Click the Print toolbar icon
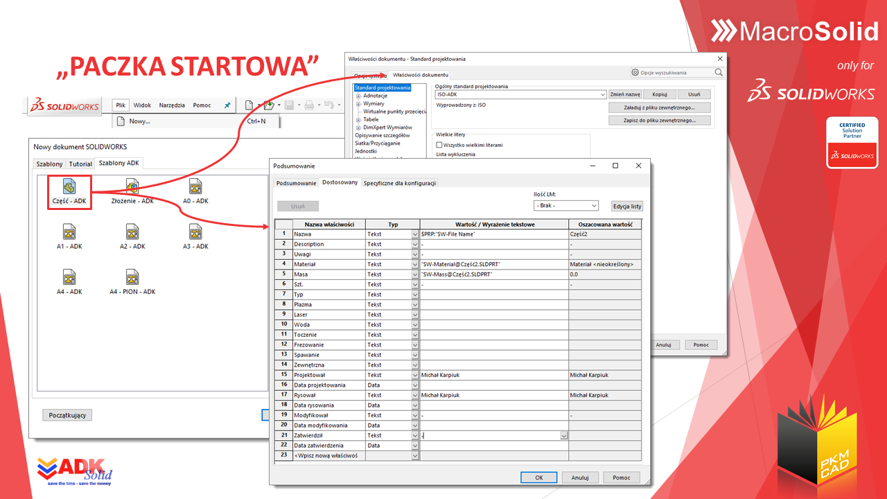The width and height of the screenshot is (887, 499). pyautogui.click(x=309, y=105)
